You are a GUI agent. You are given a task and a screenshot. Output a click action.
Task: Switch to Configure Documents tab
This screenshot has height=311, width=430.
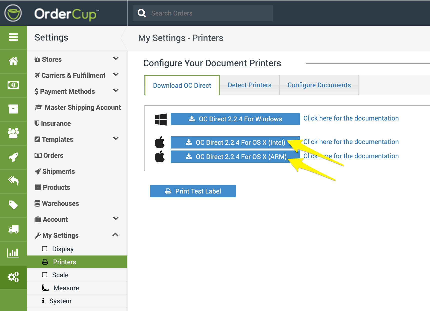pos(319,85)
